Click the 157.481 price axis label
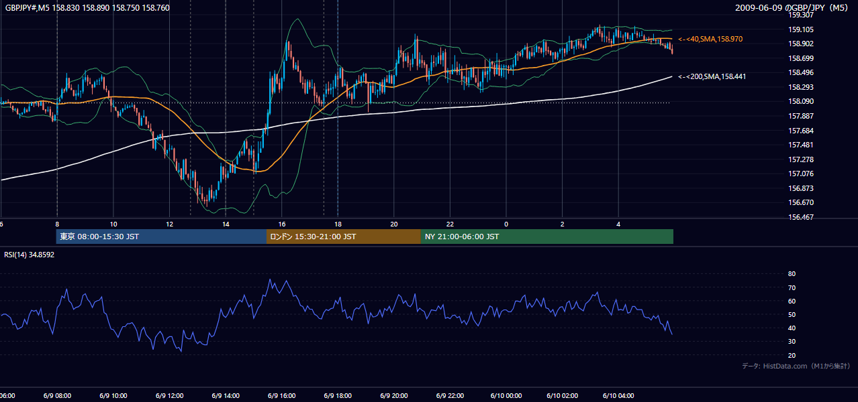 click(x=802, y=145)
